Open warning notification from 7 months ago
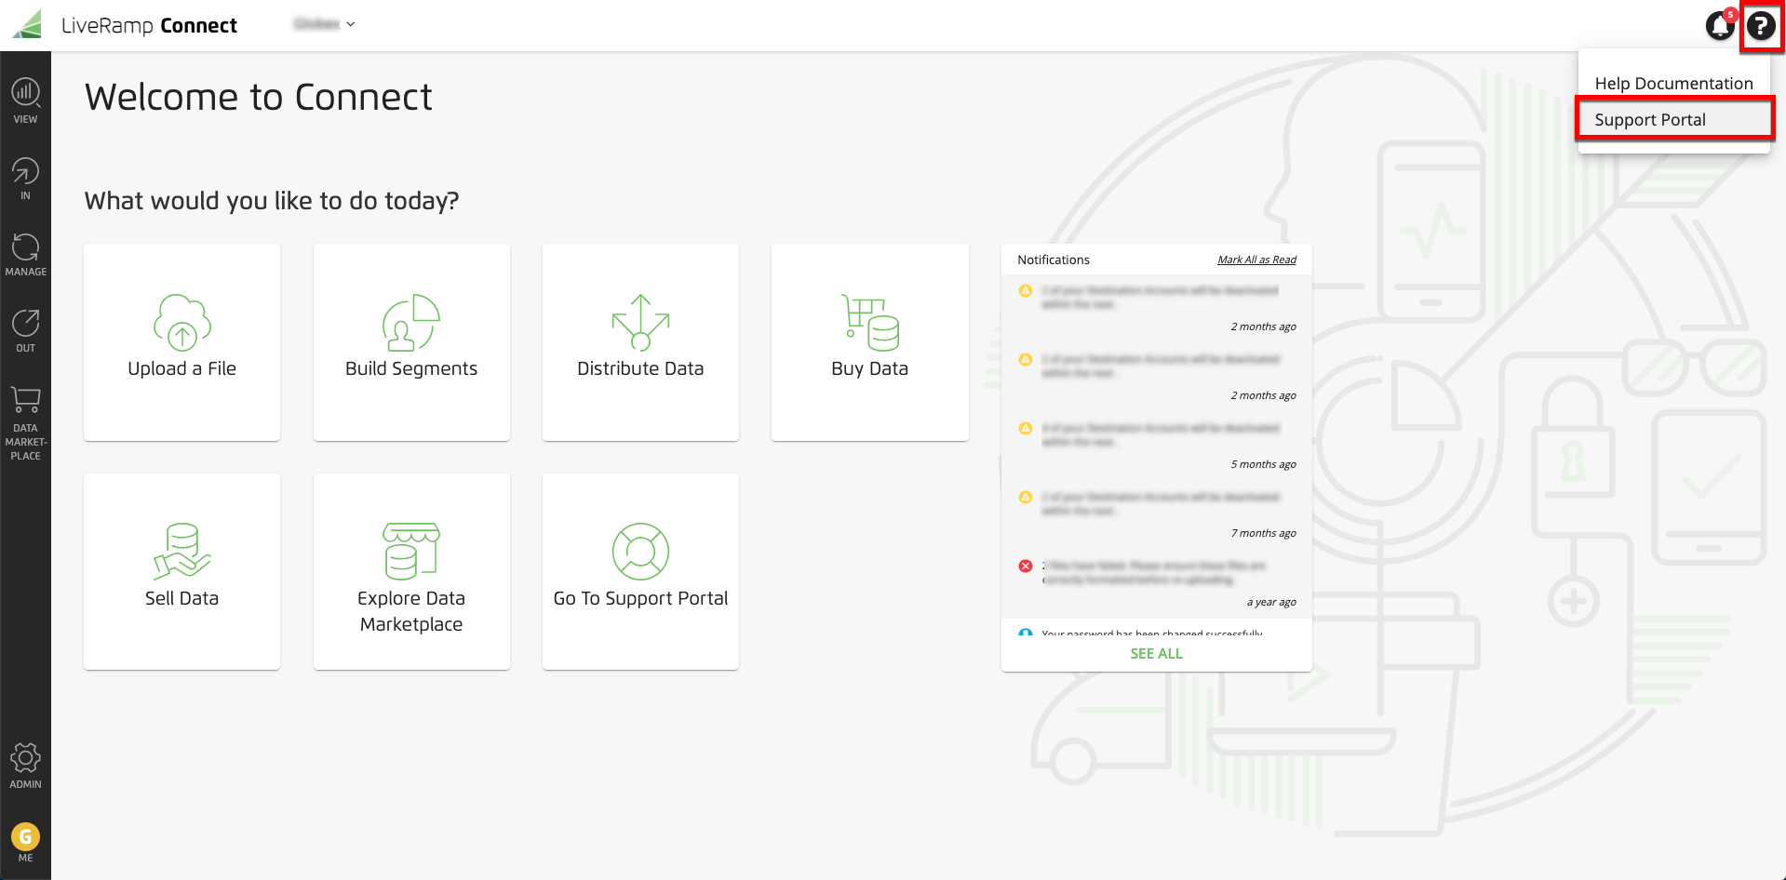1786x880 pixels. point(1156,515)
